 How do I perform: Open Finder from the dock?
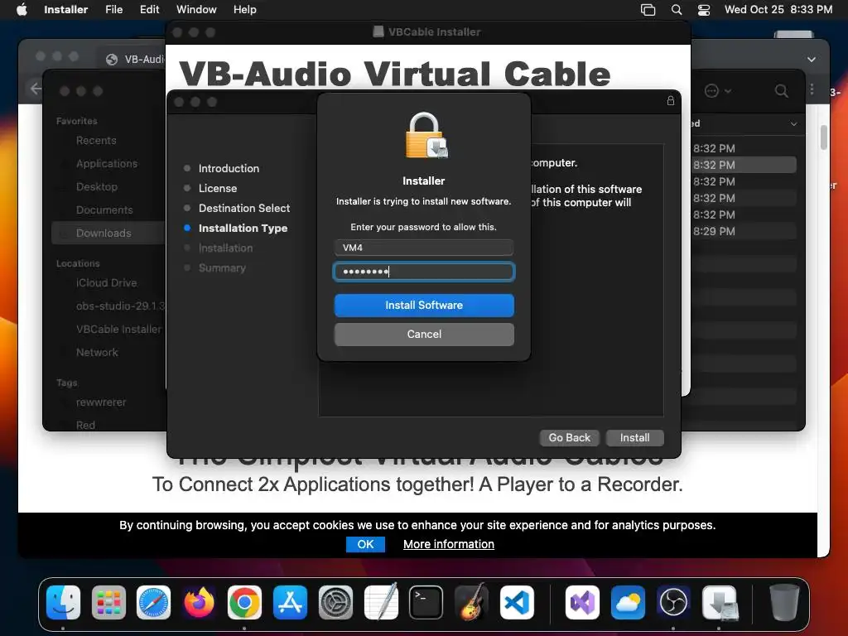tap(63, 602)
